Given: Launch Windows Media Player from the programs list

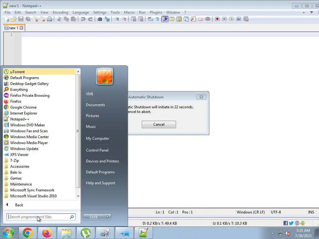Looking at the screenshot, I should (x=29, y=143).
